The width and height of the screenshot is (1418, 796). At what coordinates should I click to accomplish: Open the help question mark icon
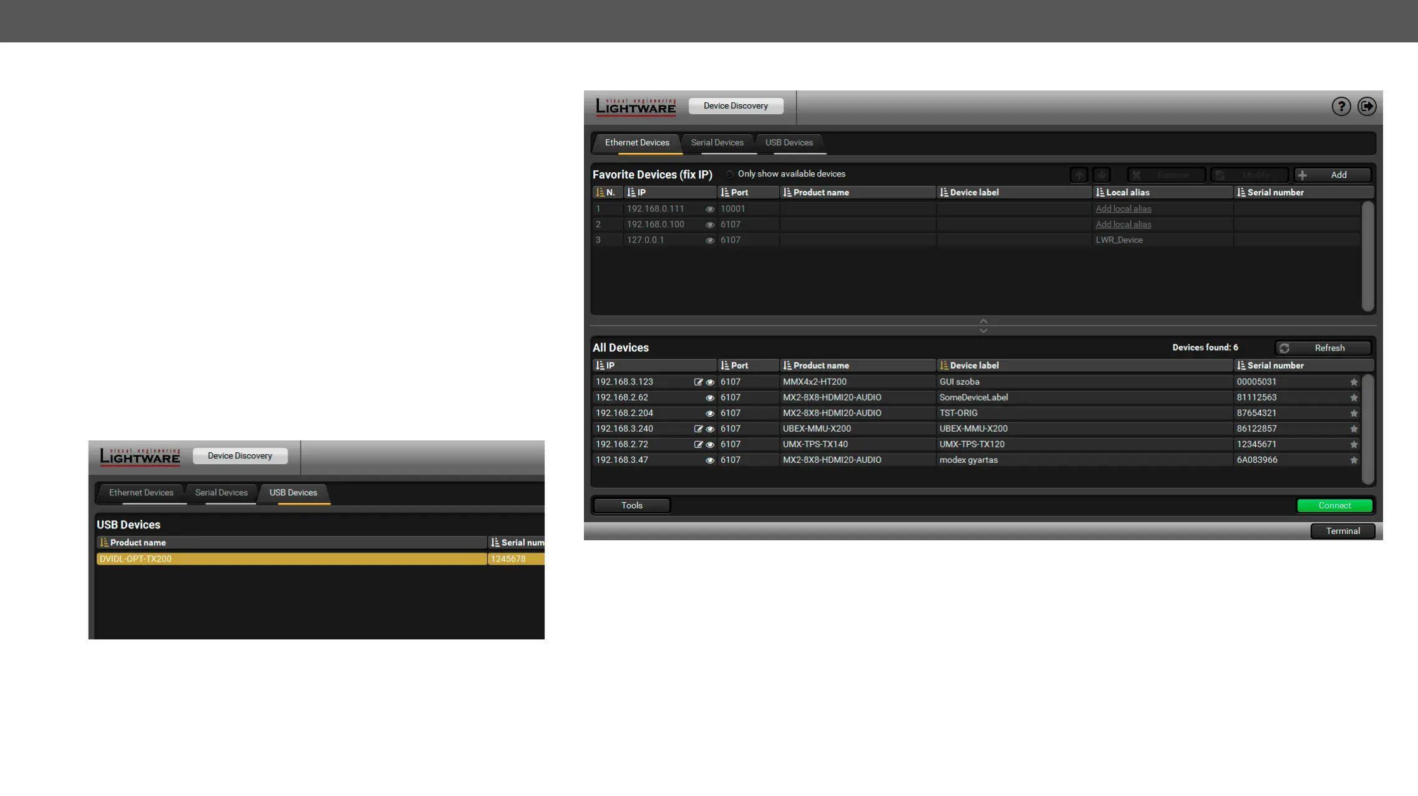pos(1341,107)
